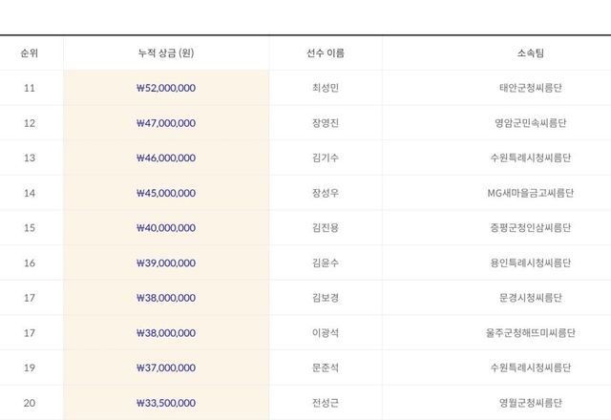Image resolution: width=611 pixels, height=420 pixels.
Task: Click the ₩52,000,000 prize cell
Action: (166, 88)
